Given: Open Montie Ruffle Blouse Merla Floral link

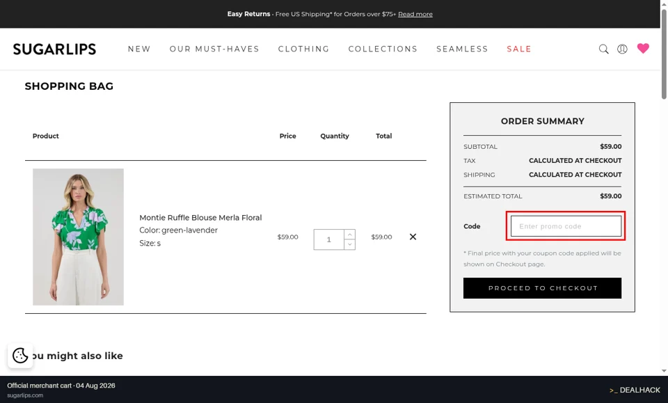Looking at the screenshot, I should click(200, 218).
